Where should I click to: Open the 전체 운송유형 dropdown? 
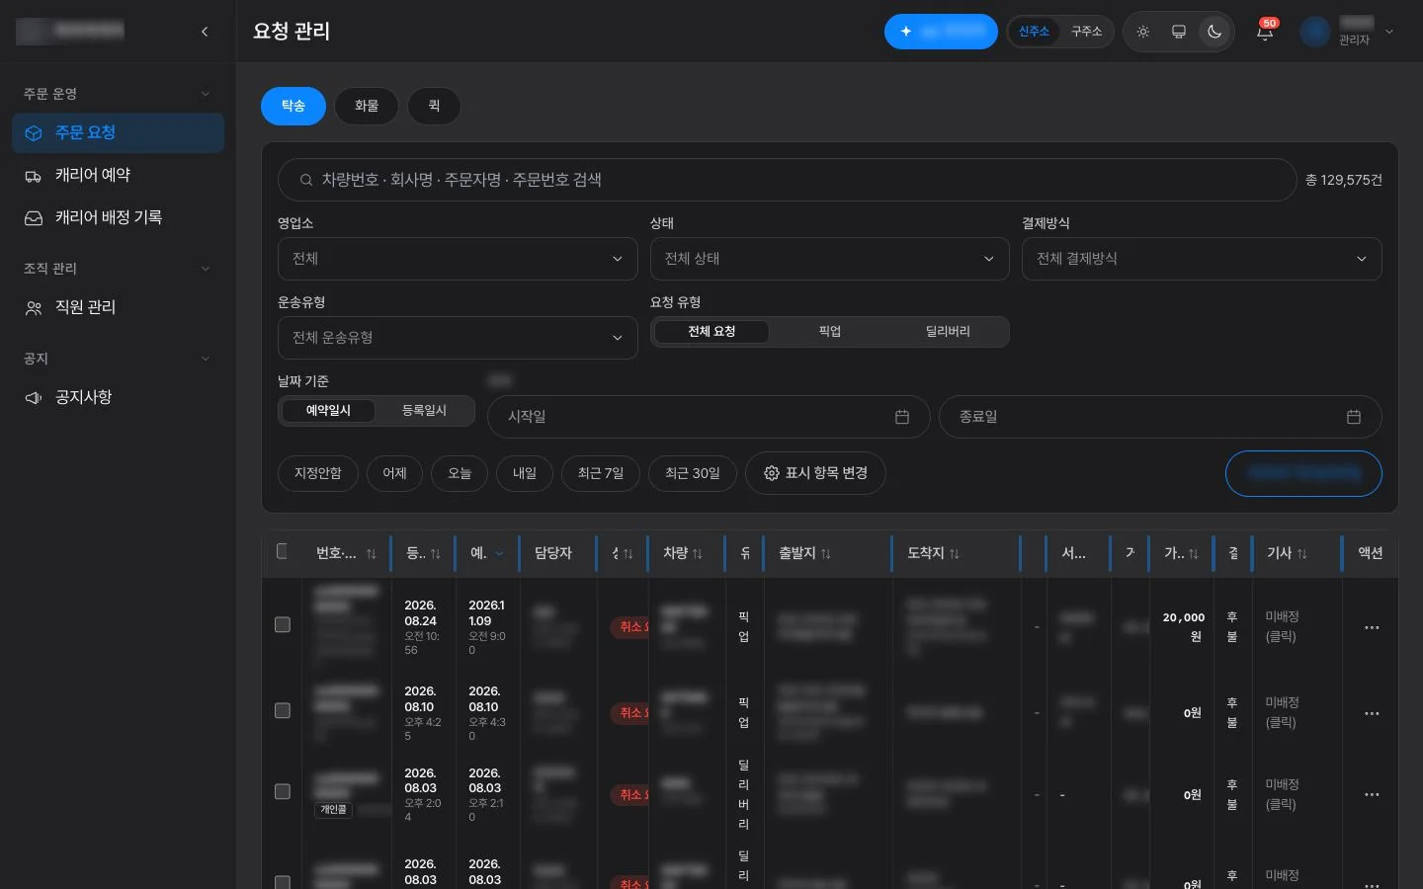pyautogui.click(x=458, y=338)
